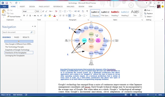This screenshot has width=165, height=97.
Task: Apply Heading 1 style
Action: 115,13
